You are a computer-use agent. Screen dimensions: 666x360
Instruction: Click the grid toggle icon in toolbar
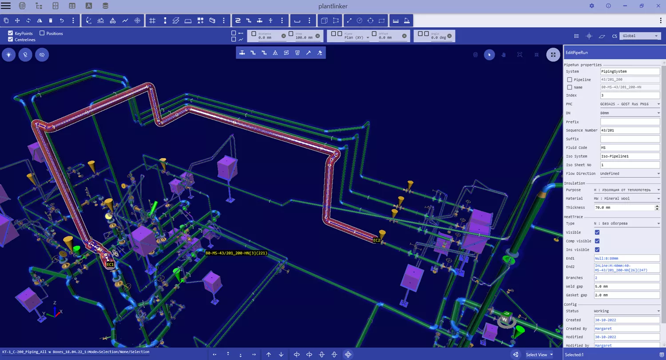coord(152,20)
